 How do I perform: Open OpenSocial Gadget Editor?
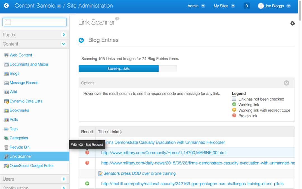coord(32,166)
